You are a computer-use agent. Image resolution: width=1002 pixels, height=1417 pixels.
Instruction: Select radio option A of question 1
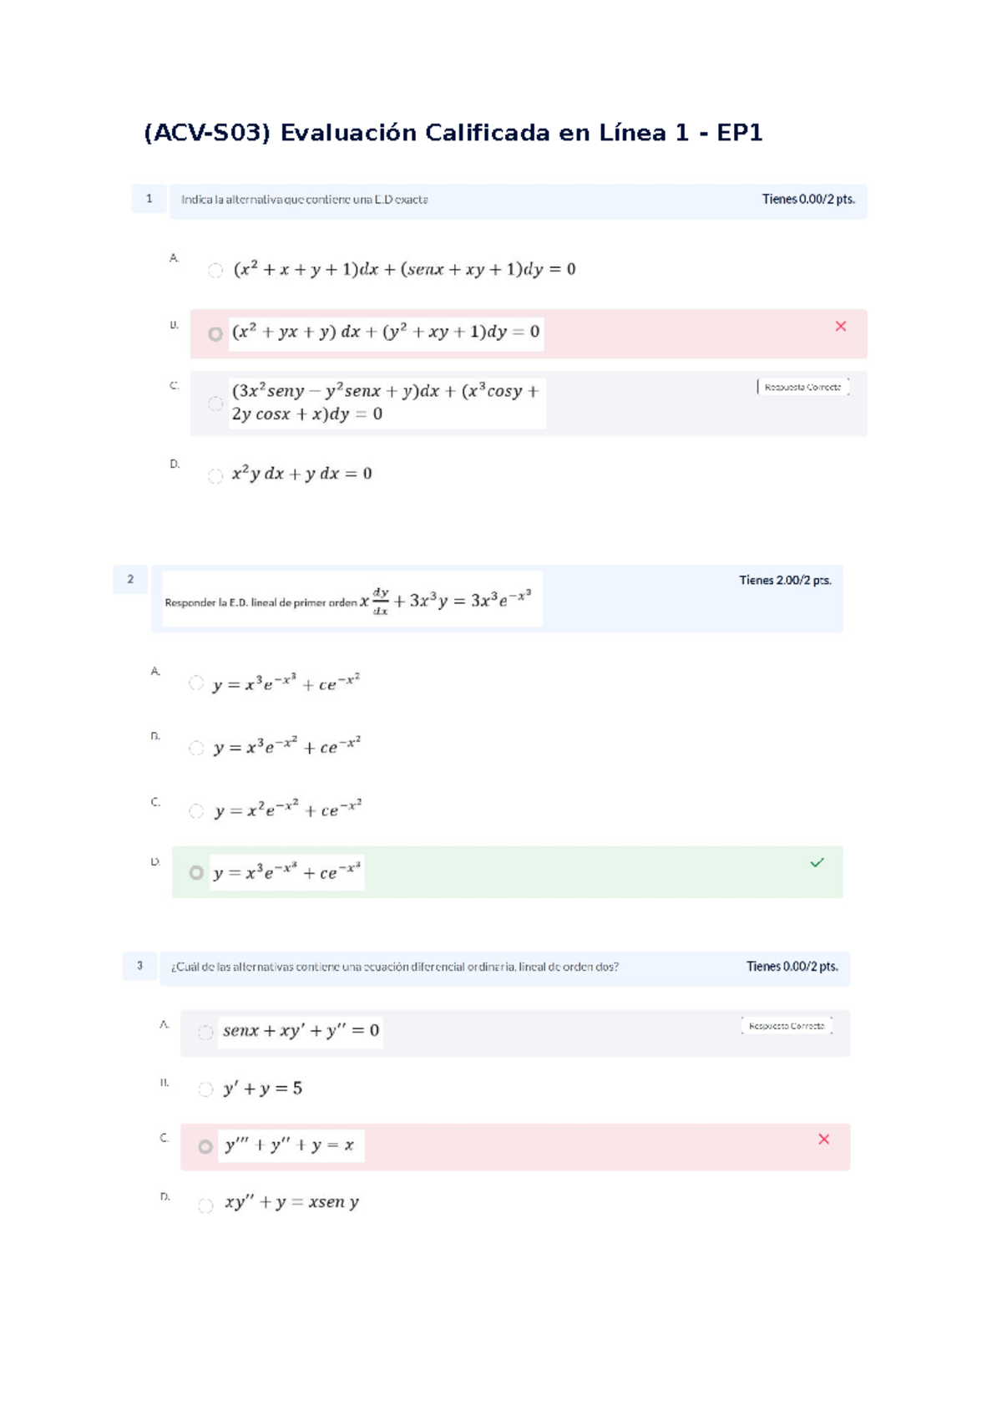point(215,270)
